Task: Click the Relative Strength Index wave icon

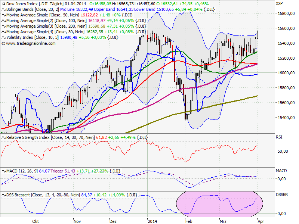Action: tap(3, 137)
